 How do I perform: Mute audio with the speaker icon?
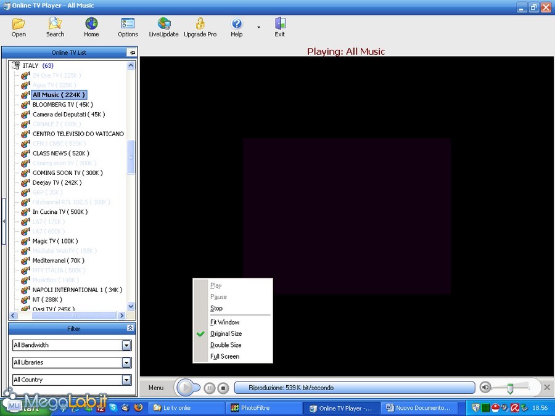[486, 387]
